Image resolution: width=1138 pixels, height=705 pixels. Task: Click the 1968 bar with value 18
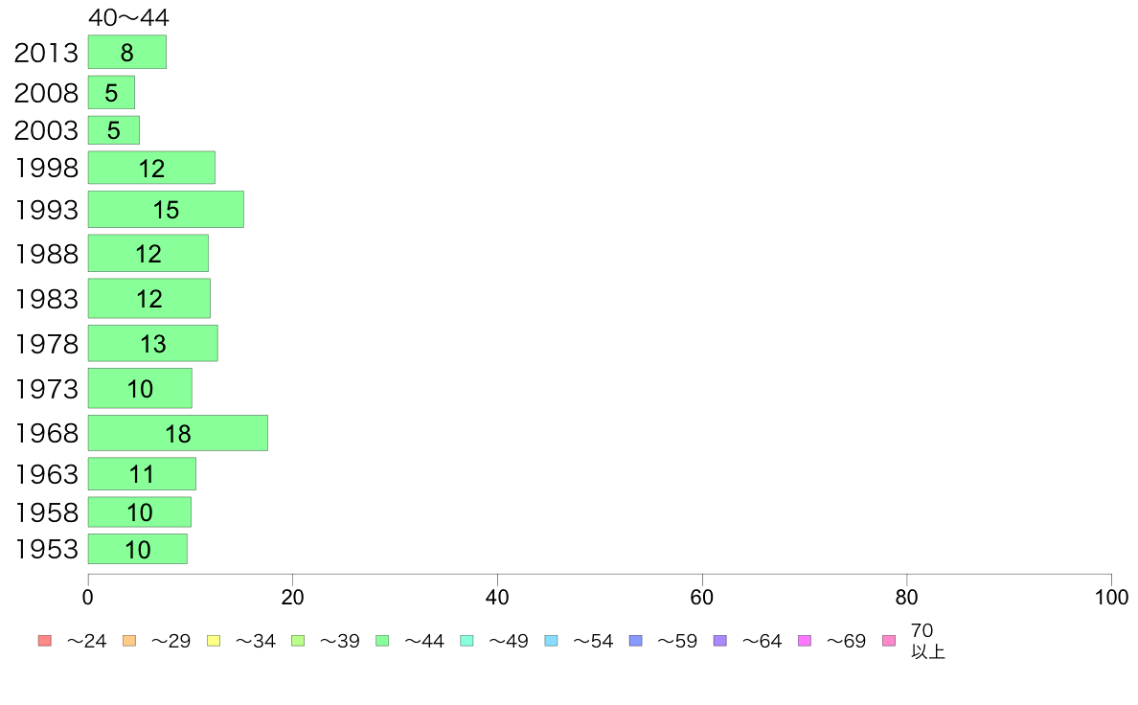coord(178,433)
